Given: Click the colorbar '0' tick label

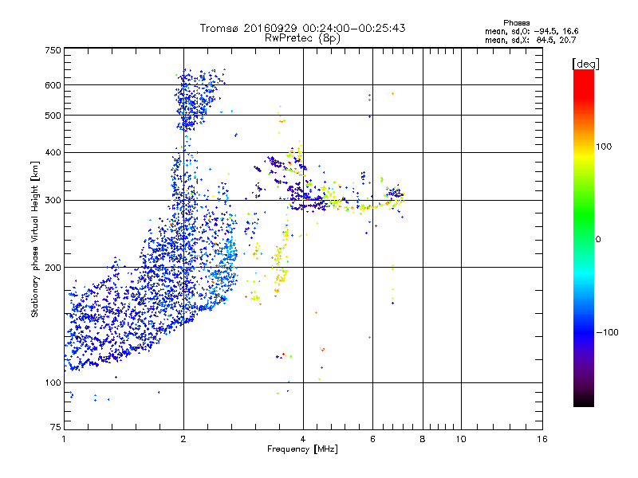Looking at the screenshot, I should (597, 239).
